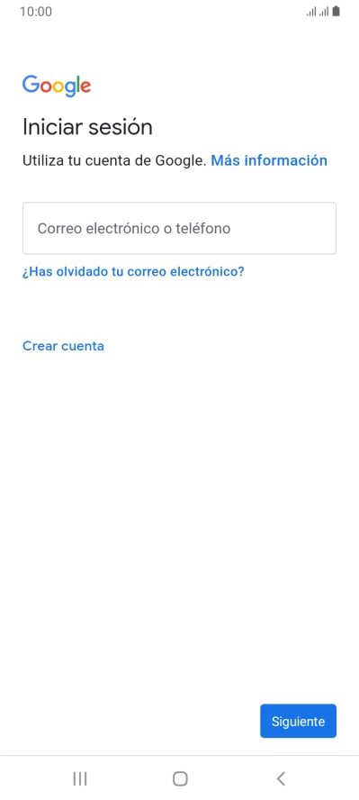Go back using the navigation arrow

click(x=280, y=778)
